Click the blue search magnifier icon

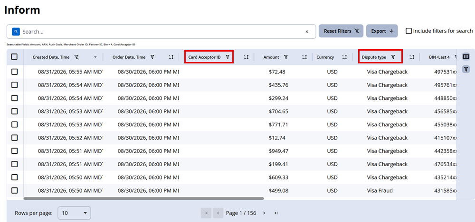tap(16, 31)
